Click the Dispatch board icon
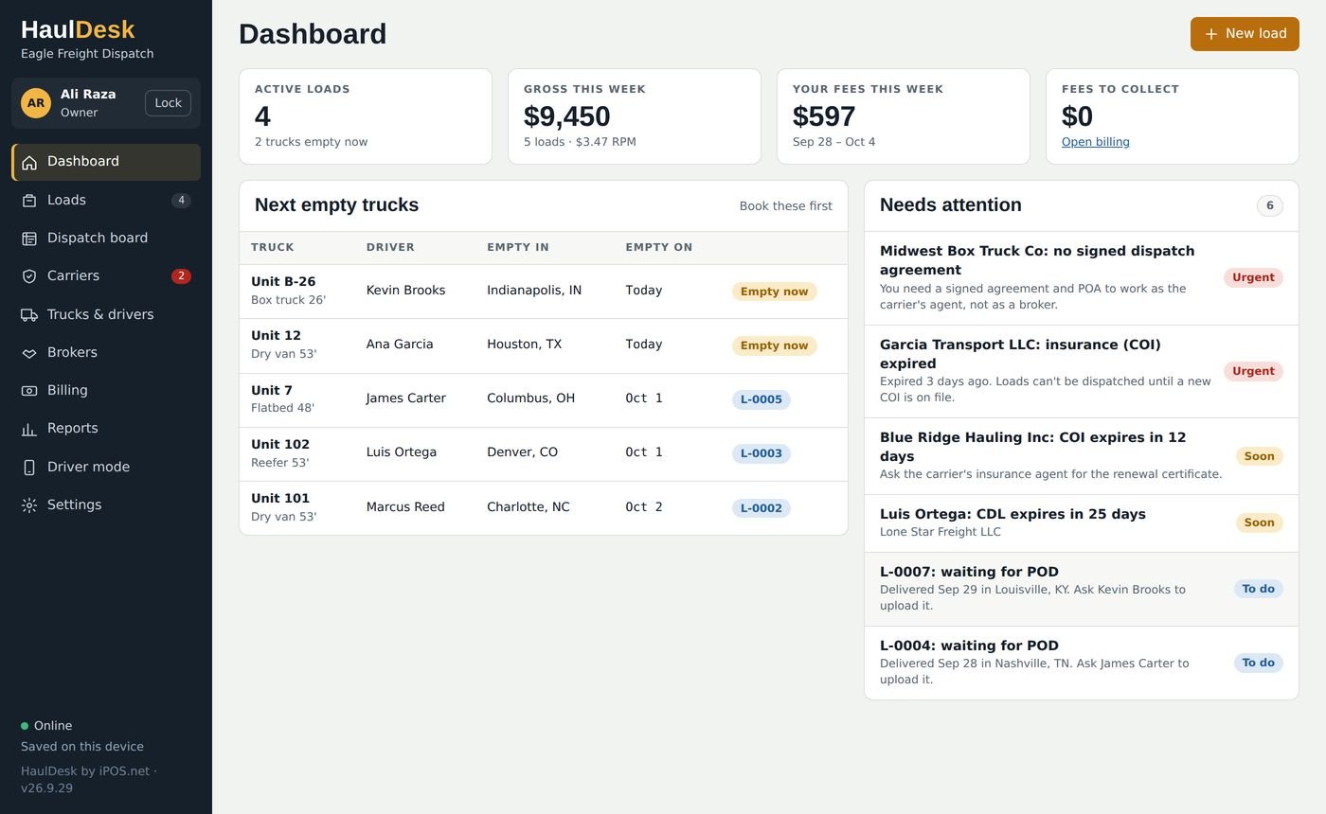The height and width of the screenshot is (814, 1326). coord(29,239)
